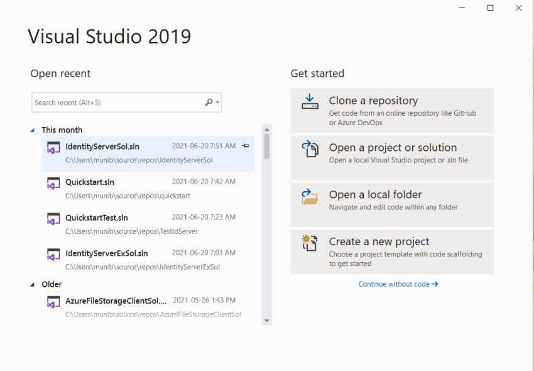
Task: Click the AzureFileStorageClientSol solution icon
Action: coord(53,302)
